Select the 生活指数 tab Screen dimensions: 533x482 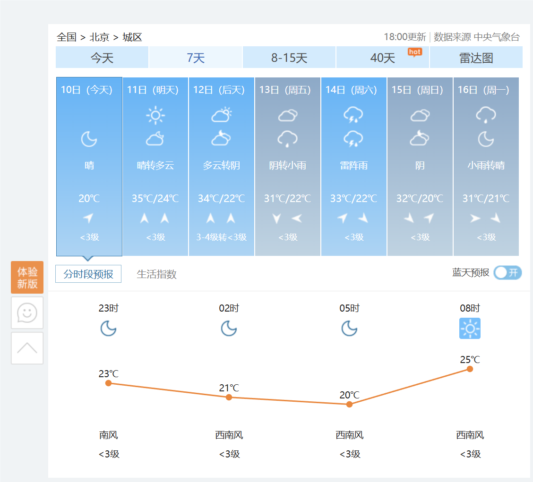pos(157,274)
